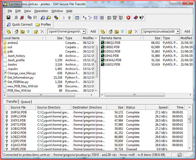The width and height of the screenshot is (196, 160).
Task: Sort remote files by Remote Name header
Action: (x=122, y=38)
